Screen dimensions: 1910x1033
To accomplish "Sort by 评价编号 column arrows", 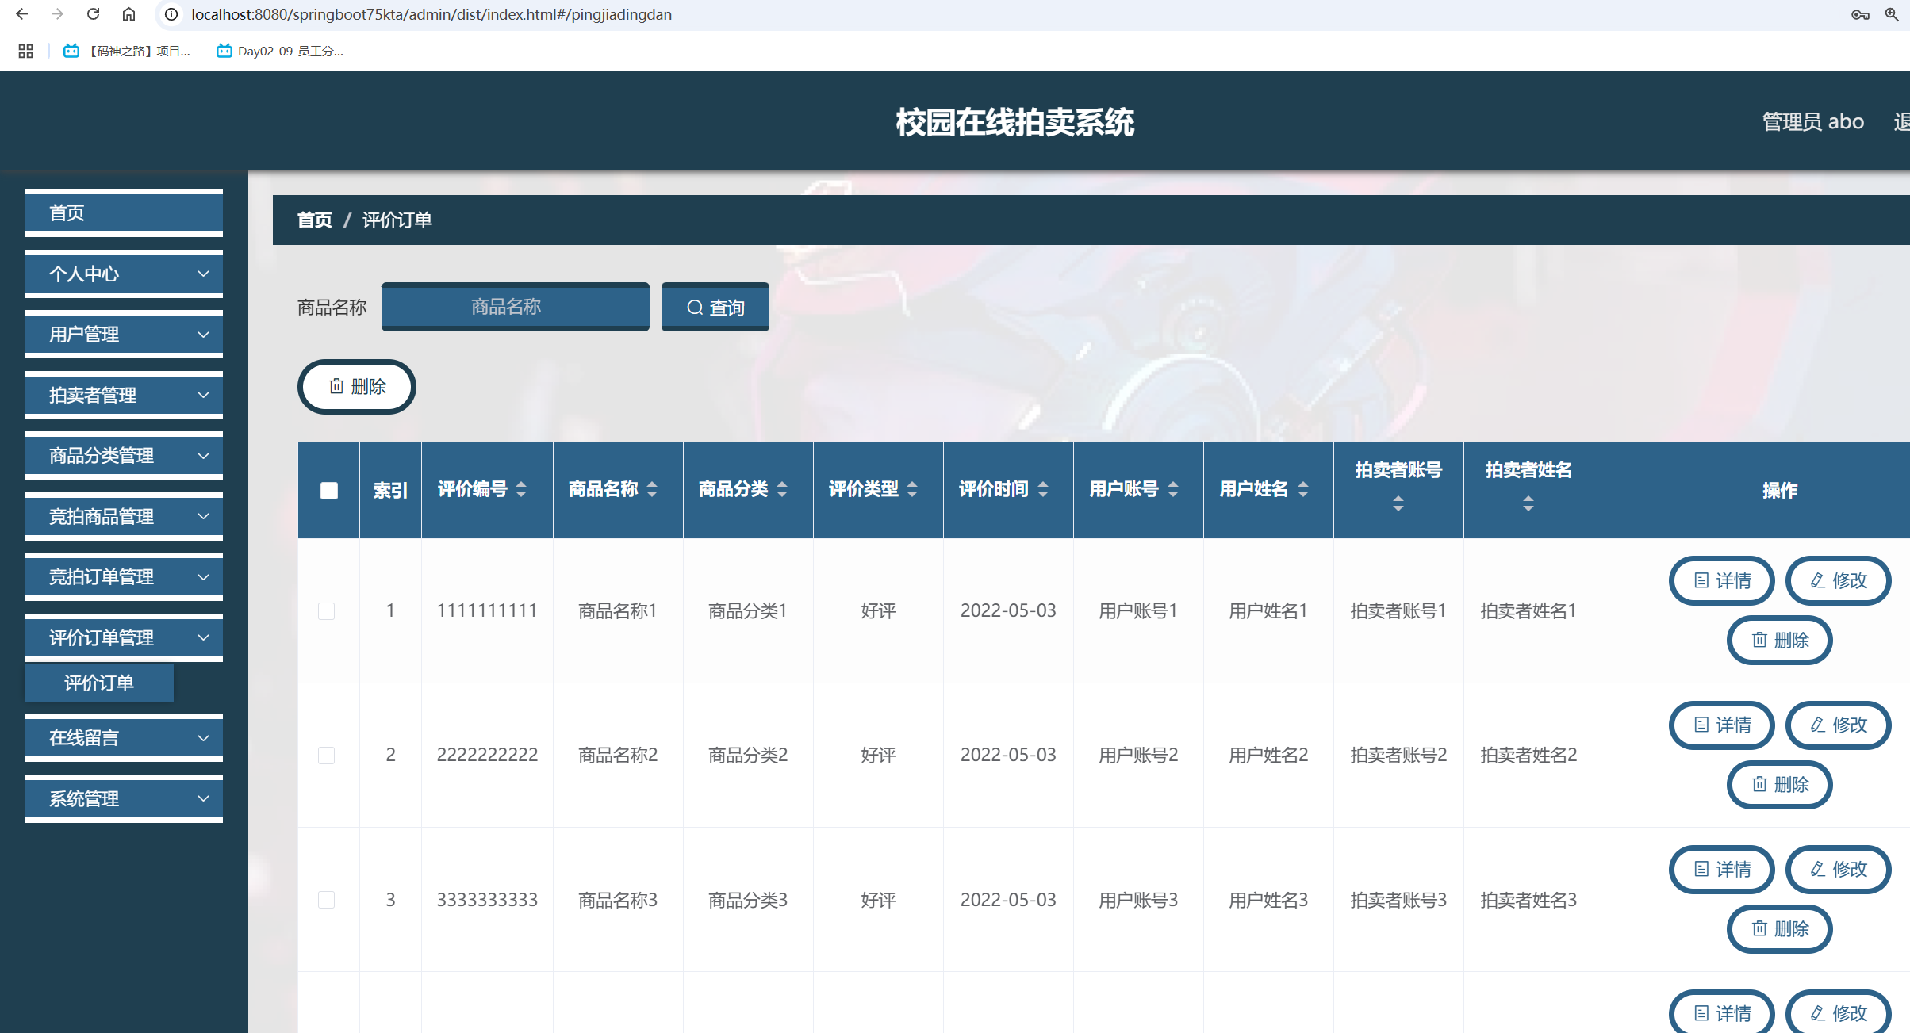I will (521, 489).
